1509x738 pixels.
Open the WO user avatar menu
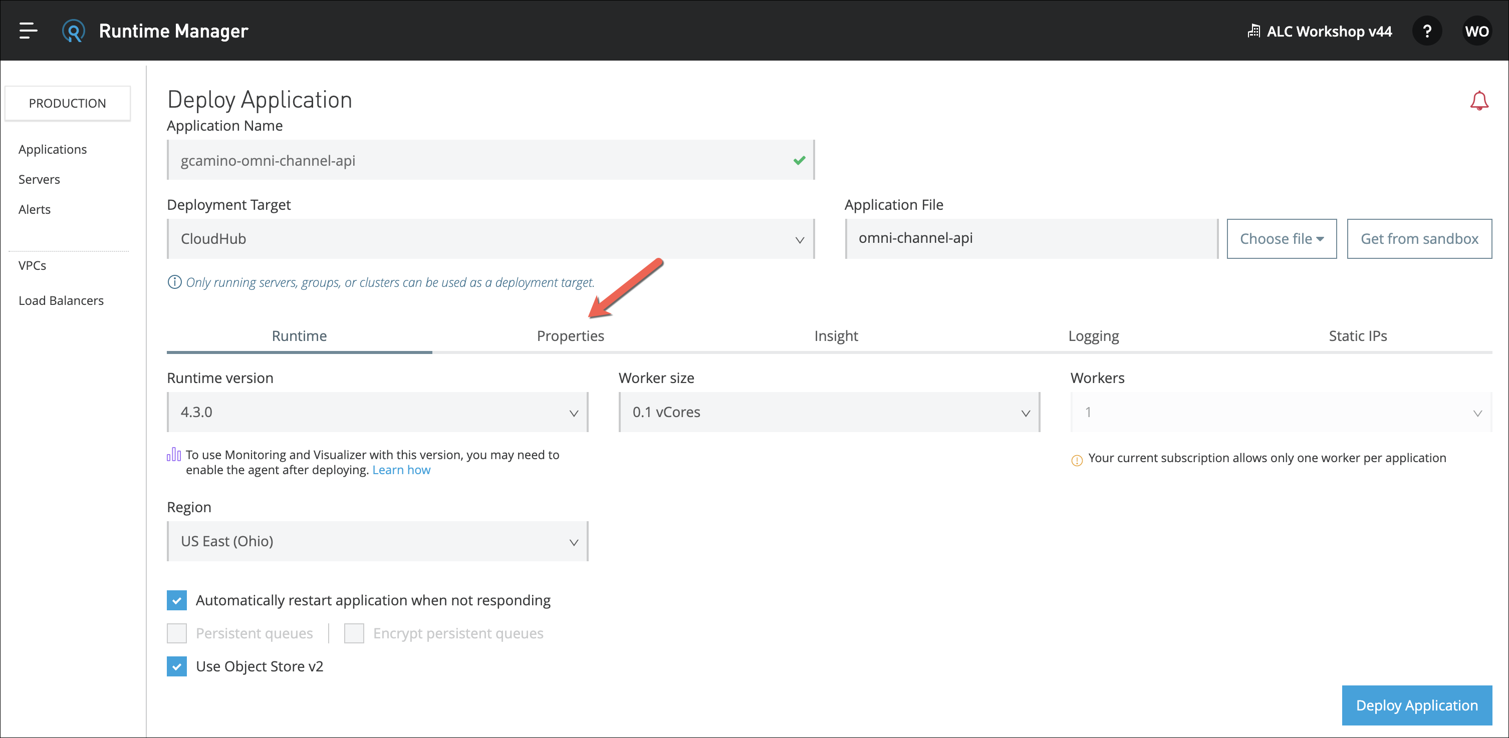pyautogui.click(x=1476, y=31)
